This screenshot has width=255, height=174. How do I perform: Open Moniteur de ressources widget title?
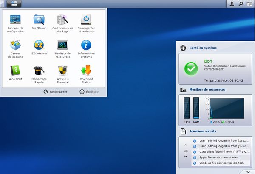point(207,89)
